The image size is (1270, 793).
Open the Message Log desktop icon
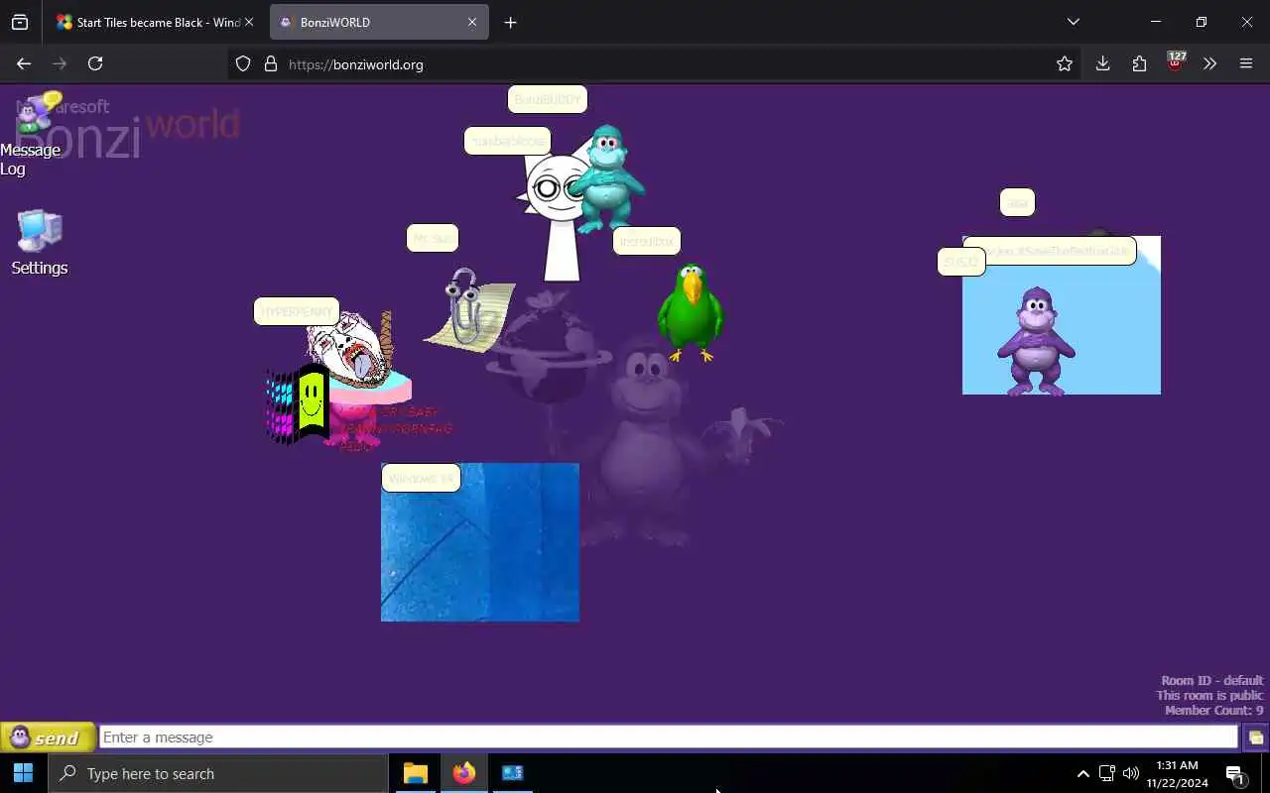coord(32,134)
